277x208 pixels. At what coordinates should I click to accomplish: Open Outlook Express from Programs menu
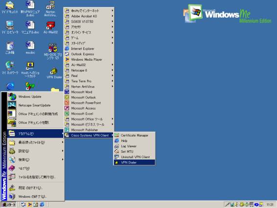(89, 54)
